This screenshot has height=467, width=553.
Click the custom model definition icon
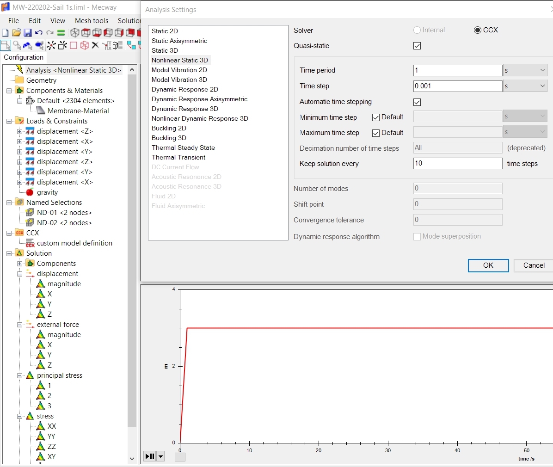30,243
